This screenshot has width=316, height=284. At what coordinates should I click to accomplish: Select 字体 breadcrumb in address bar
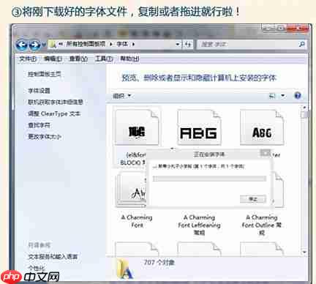[122, 44]
